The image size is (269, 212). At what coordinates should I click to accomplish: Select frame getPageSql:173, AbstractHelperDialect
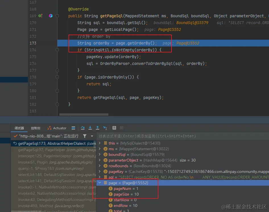click(x=53, y=143)
